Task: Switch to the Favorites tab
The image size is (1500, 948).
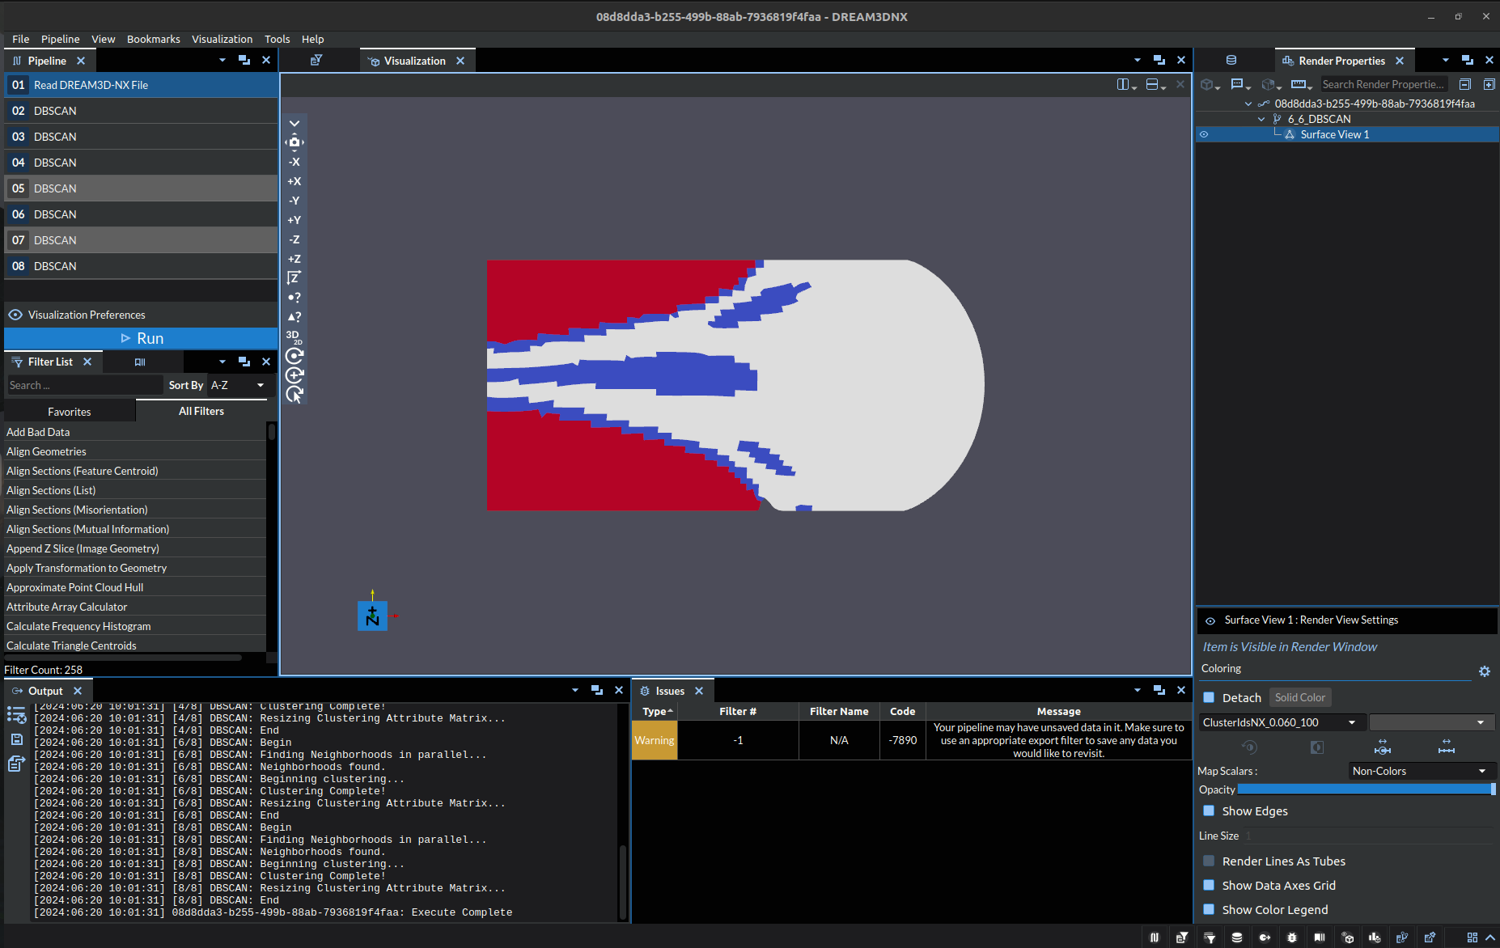Action: click(x=70, y=412)
